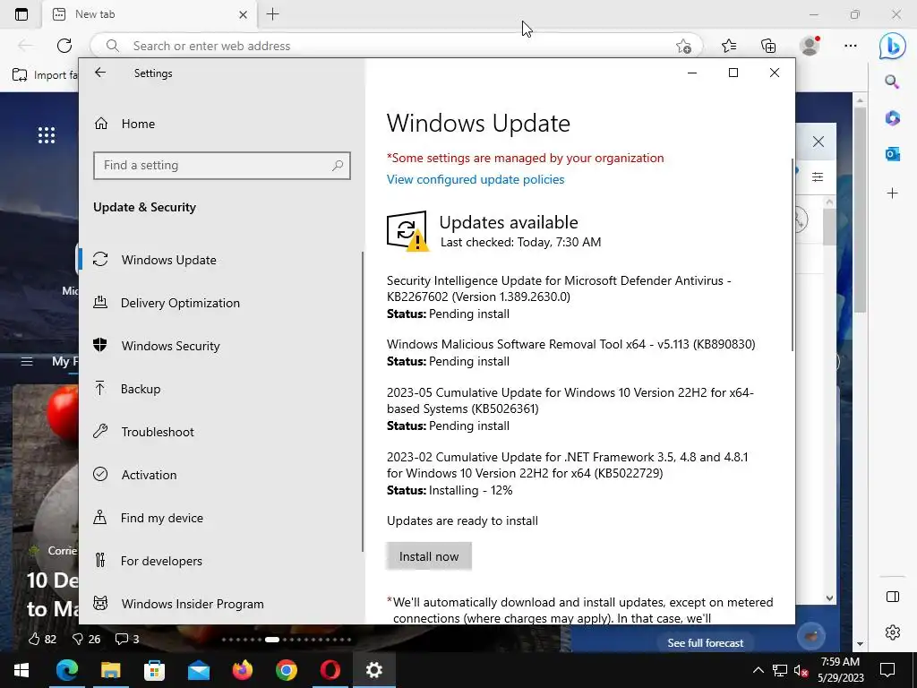Like the Edge news article

pos(42,639)
